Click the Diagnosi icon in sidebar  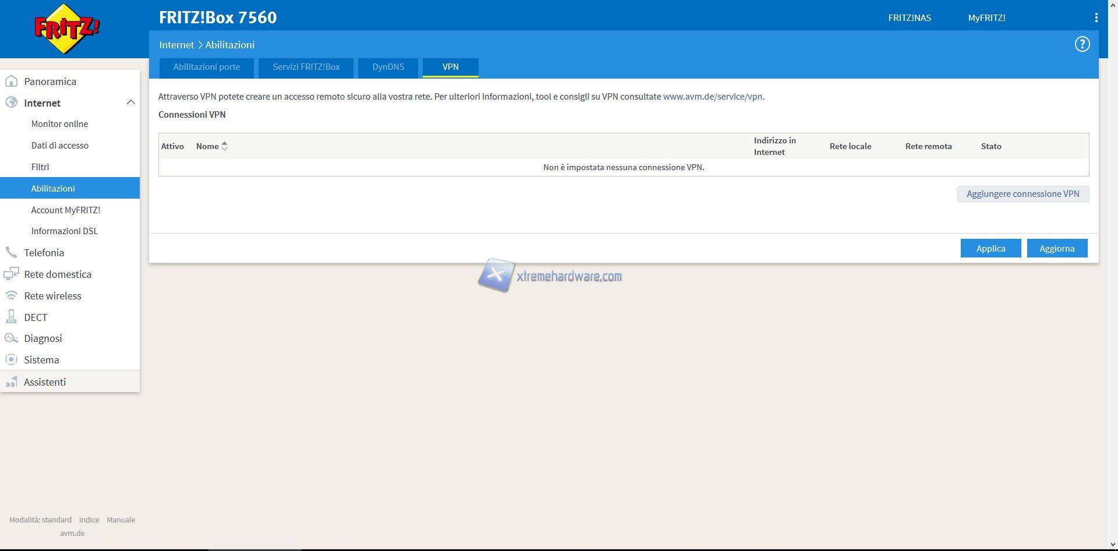pos(11,338)
